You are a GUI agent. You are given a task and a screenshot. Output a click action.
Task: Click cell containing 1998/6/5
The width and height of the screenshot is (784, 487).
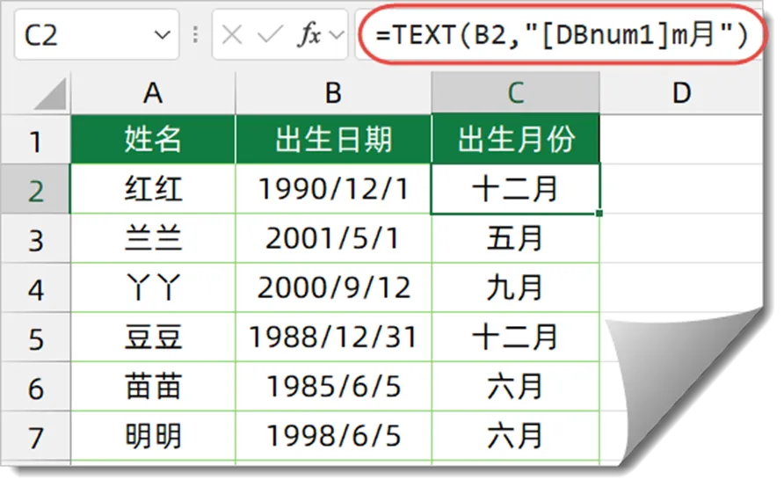(333, 437)
